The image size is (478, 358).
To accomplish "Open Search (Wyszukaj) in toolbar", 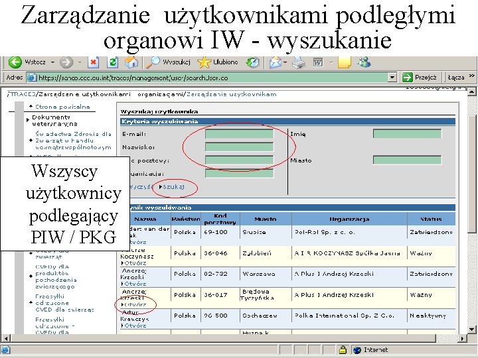I will (168, 62).
